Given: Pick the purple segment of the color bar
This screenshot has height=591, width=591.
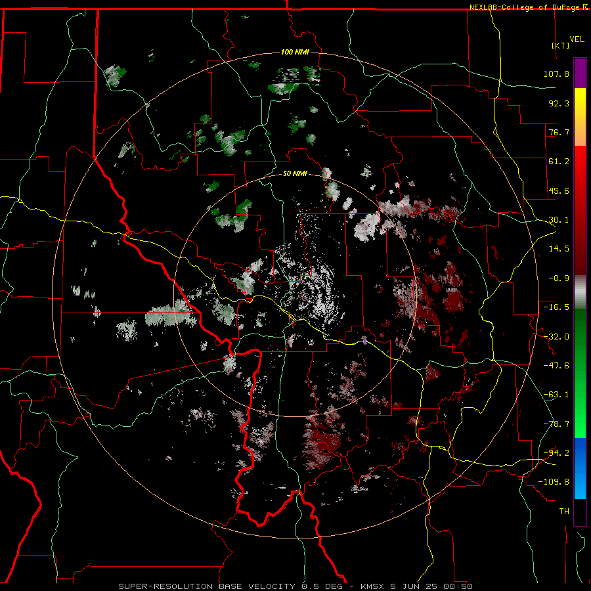Looking at the screenshot, I should pyautogui.click(x=580, y=73).
